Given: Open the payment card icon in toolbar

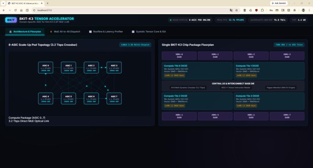Looking at the screenshot, I should [x=277, y=10].
